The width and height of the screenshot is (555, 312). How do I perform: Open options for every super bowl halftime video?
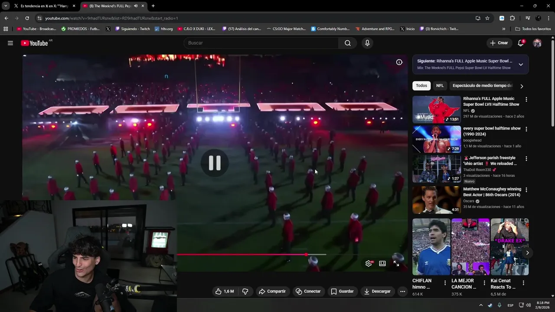526,129
